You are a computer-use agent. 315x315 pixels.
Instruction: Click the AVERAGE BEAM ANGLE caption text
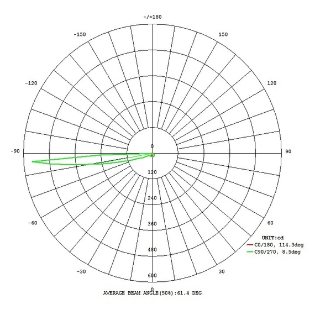tap(153, 293)
